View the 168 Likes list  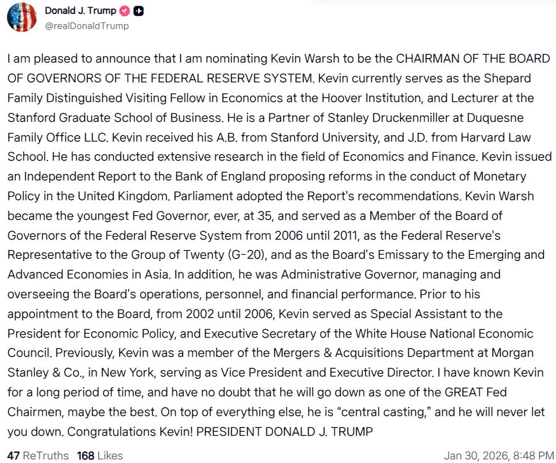(x=100, y=455)
